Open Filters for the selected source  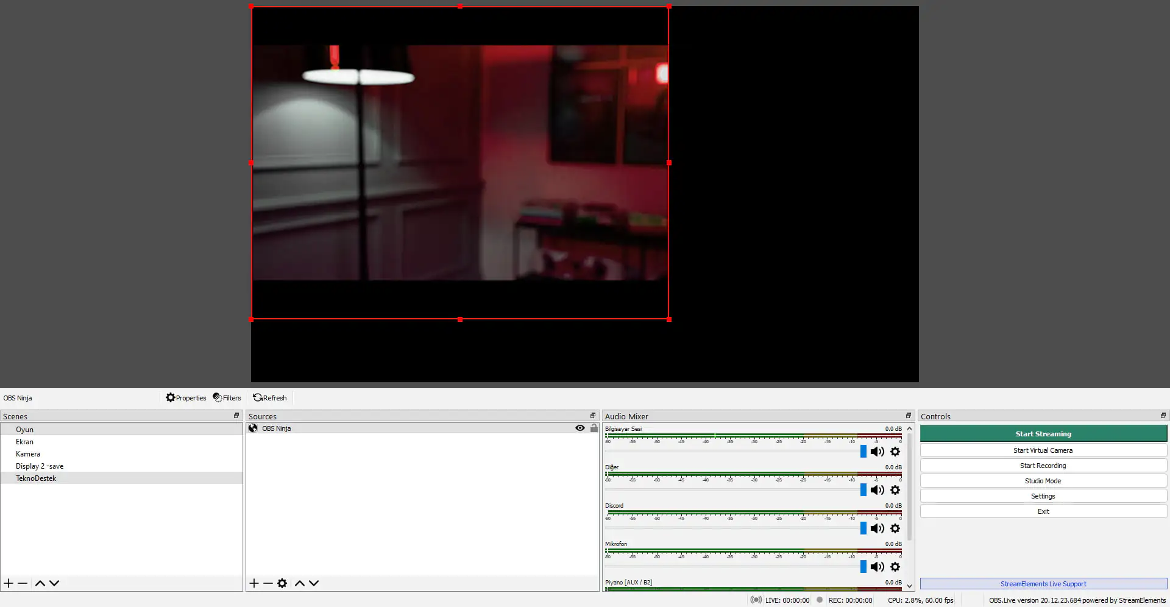tap(227, 398)
